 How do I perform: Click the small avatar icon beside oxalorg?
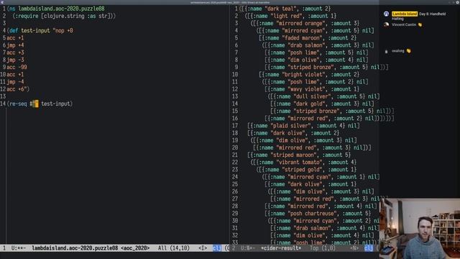coord(387,51)
